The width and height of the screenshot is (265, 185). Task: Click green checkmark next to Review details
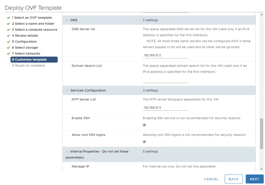9,36
